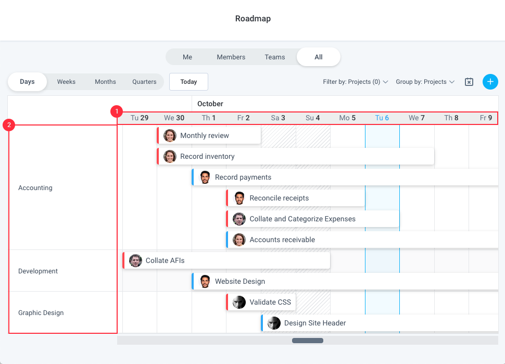Click the Today button
505x364 pixels.
coord(189,82)
